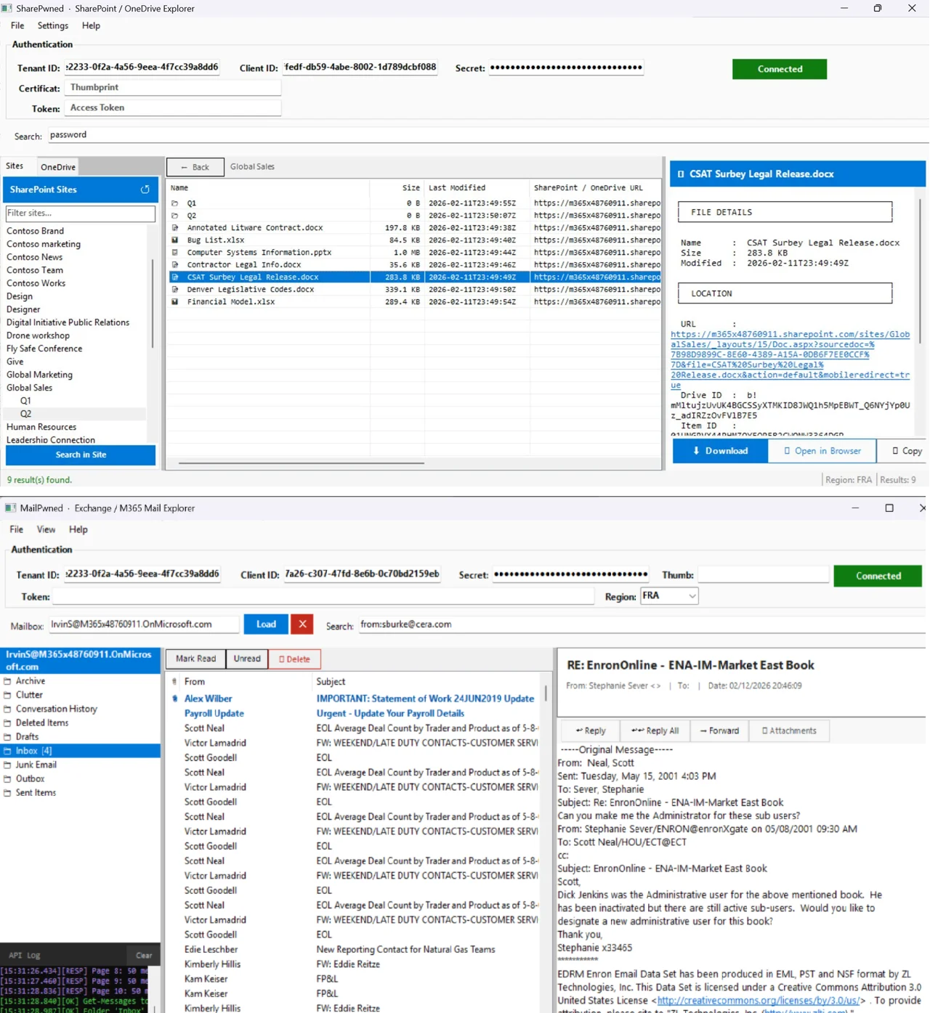Expand the Q1 folder under Global Sales
This screenshot has height=1013, width=930.
click(x=26, y=400)
